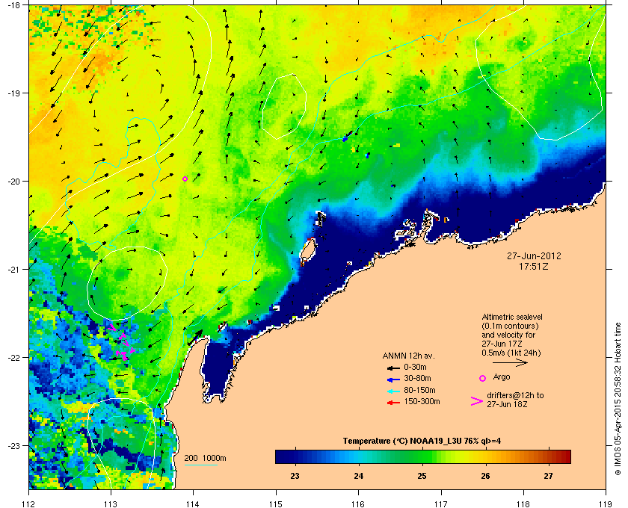Screen dimensions: 628x508
Task: Click the longitude axis label 115
Action: 276,504
